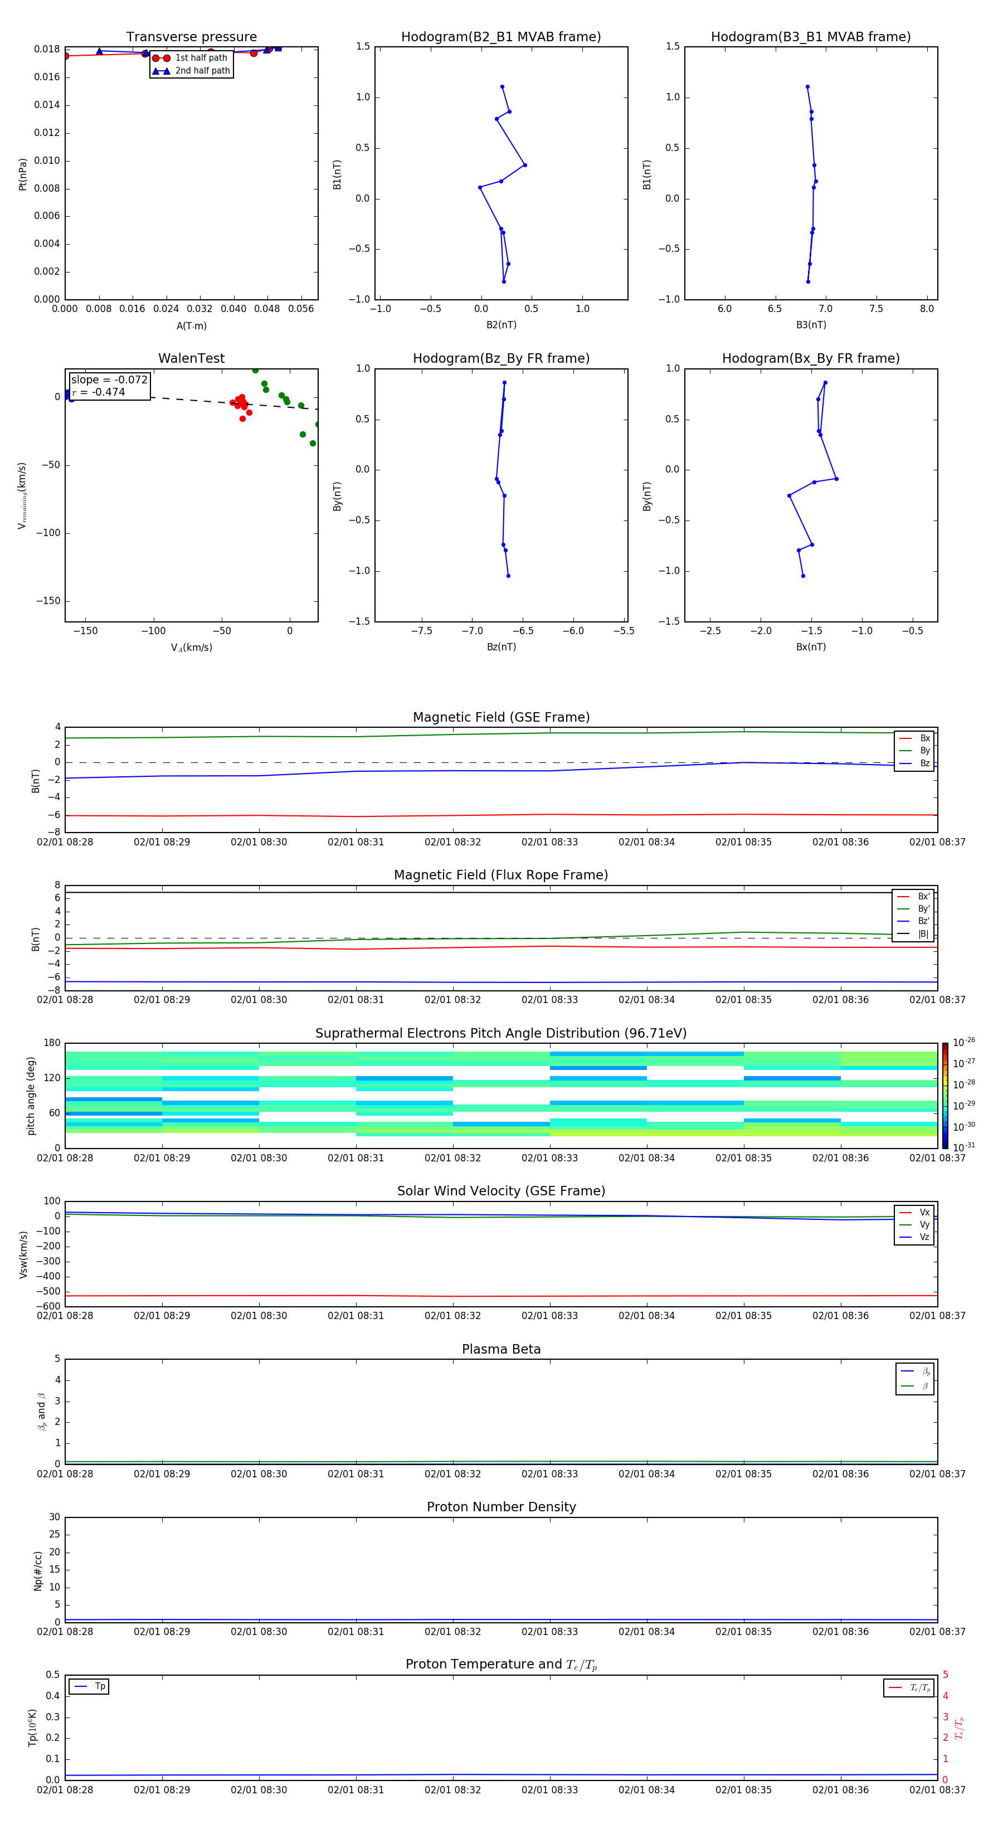The image size is (1003, 1839).
Task: Click the 'B2(nT)' x-axis label
Action: click(x=501, y=325)
